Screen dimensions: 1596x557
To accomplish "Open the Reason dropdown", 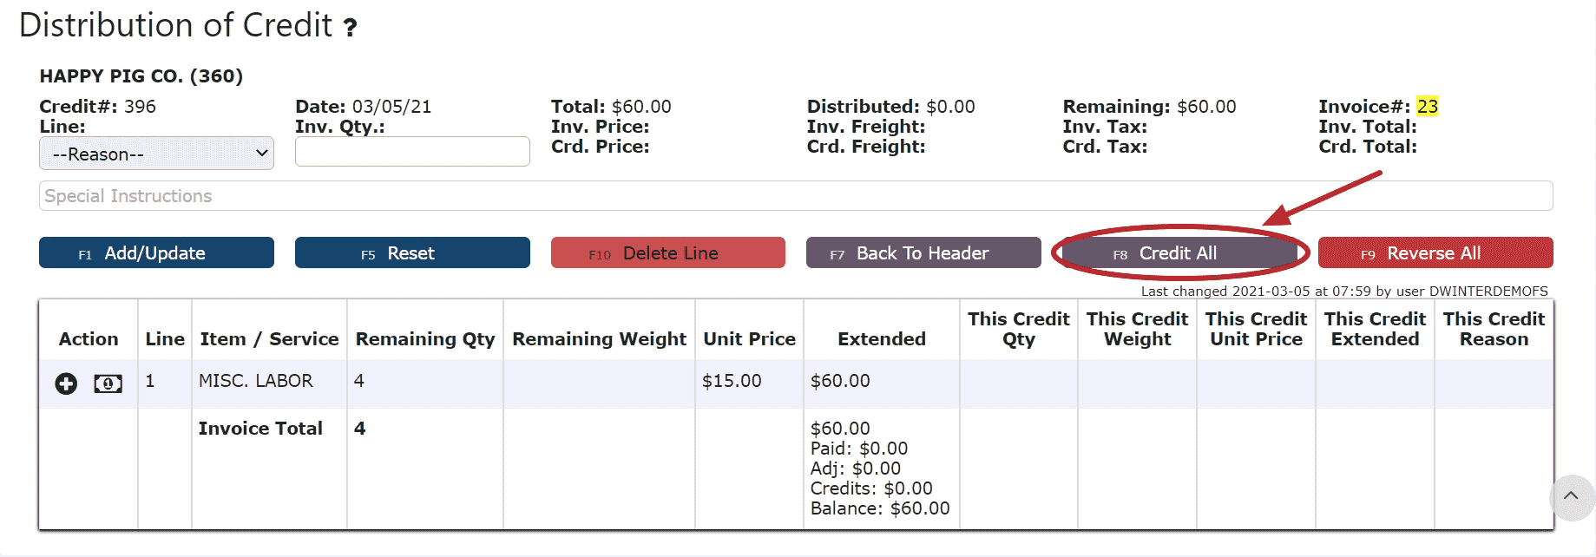I will pos(156,154).
